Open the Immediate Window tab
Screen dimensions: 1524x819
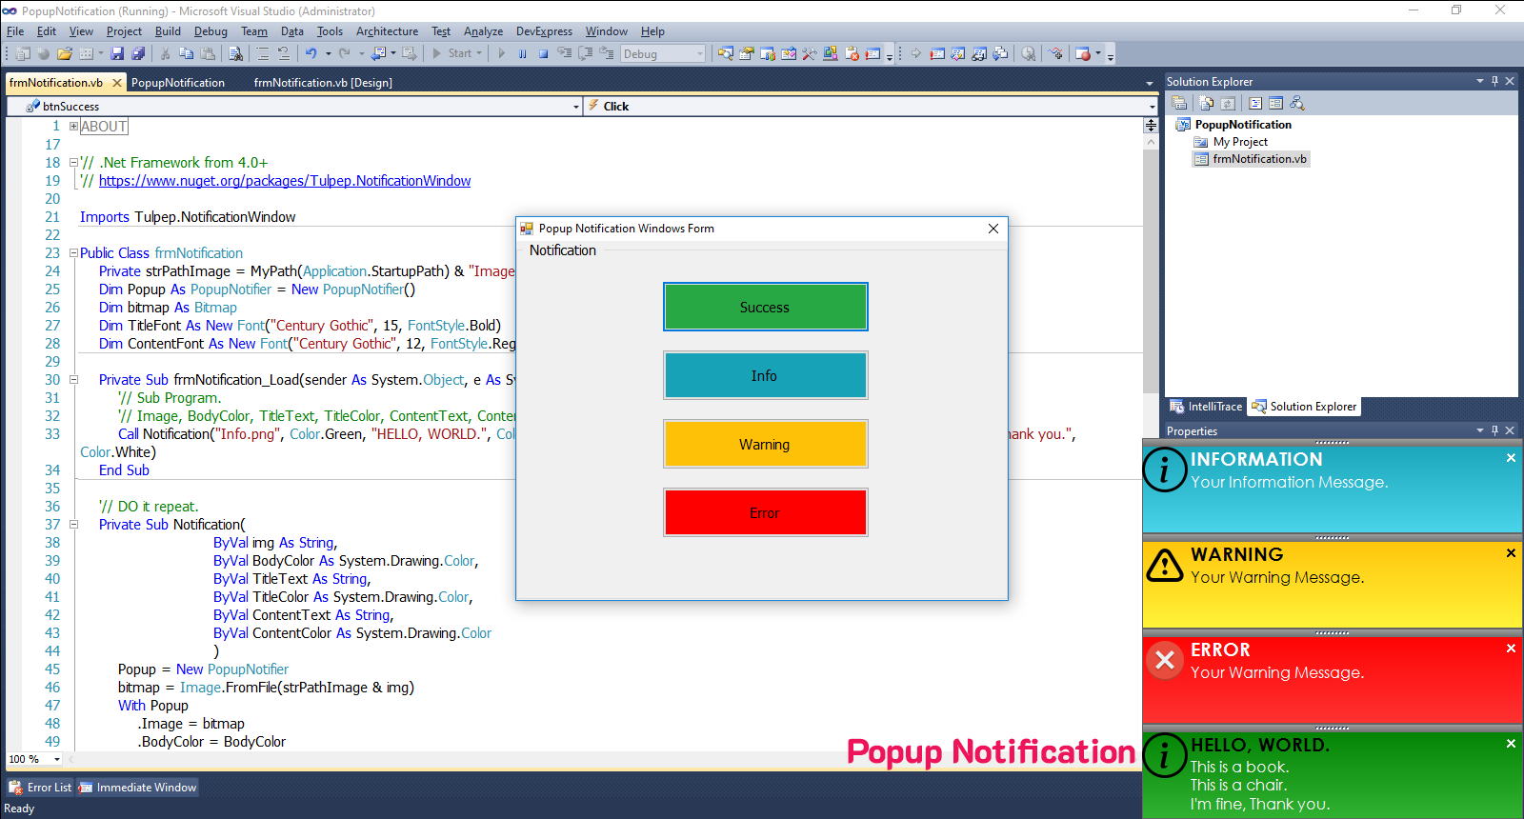pyautogui.click(x=138, y=788)
